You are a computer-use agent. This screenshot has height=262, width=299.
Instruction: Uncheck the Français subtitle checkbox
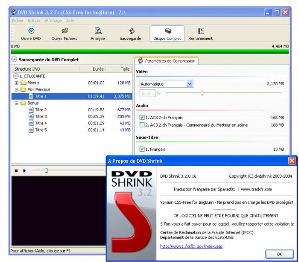click(142, 149)
